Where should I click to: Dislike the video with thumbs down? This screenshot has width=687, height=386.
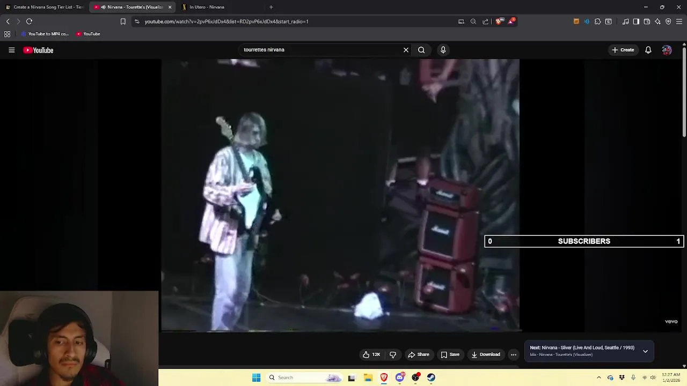(393, 354)
